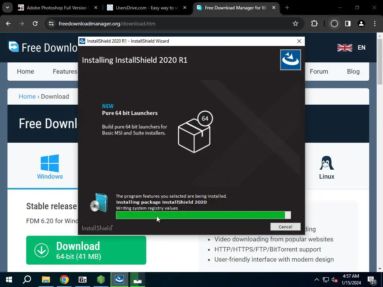This screenshot has height=287, width=383.
Task: Open Google Chrome from the taskbar
Action: click(64, 280)
